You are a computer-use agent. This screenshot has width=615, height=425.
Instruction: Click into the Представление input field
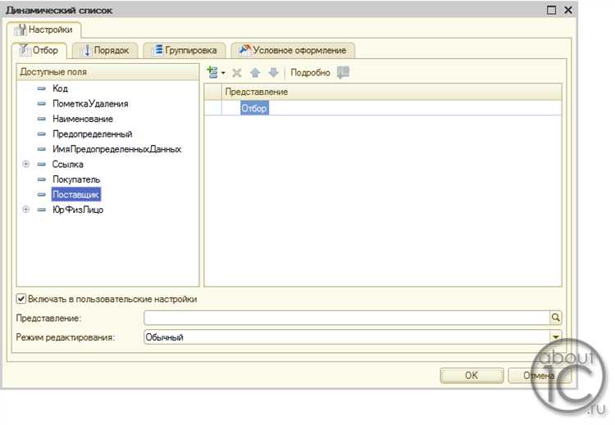click(347, 318)
